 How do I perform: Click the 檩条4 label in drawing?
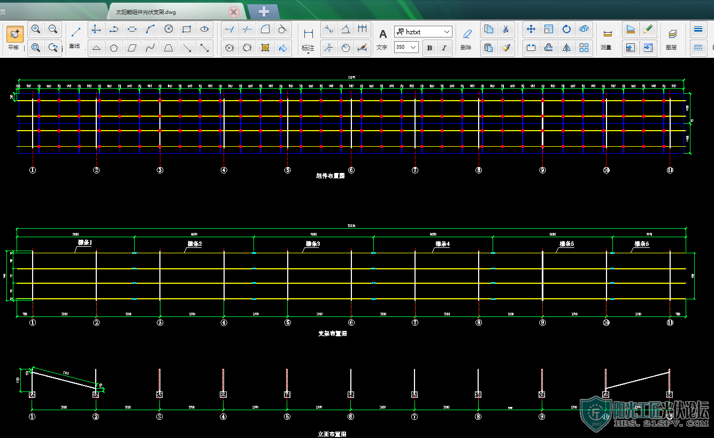[x=442, y=244]
